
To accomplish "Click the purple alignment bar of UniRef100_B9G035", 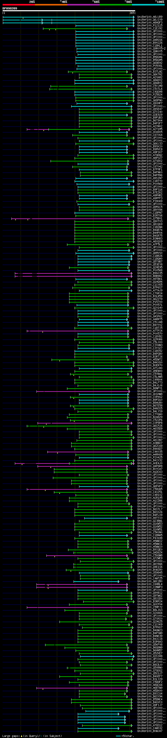I will pos(74,273).
